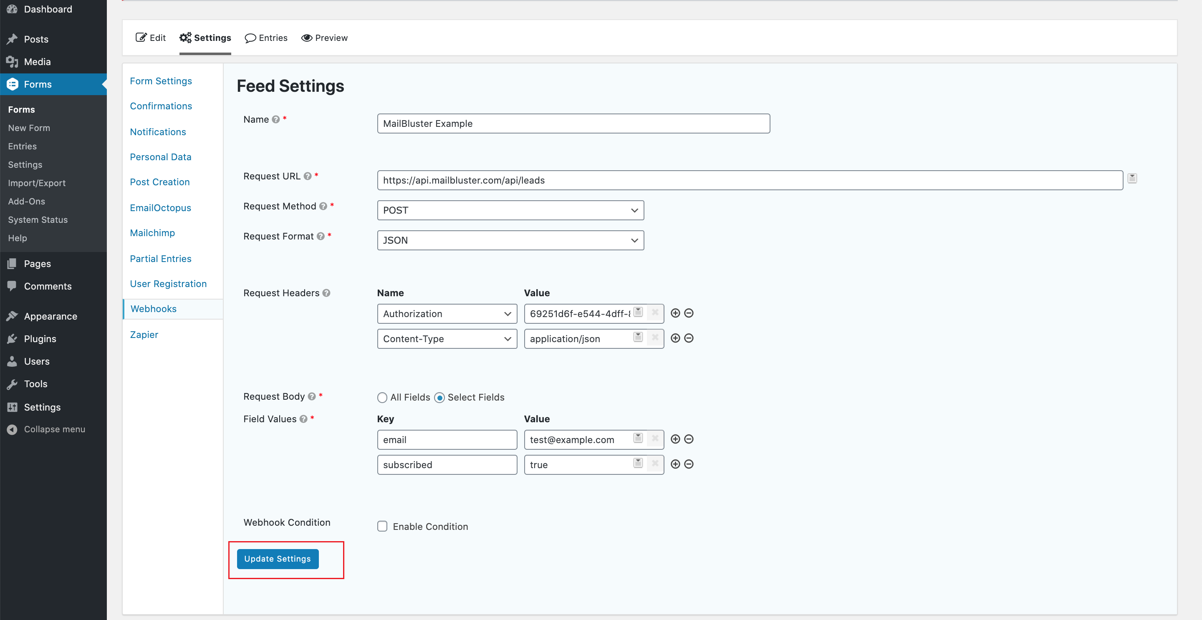The image size is (1202, 620).
Task: Open the Appearance section in the sidebar
Action: click(50, 316)
